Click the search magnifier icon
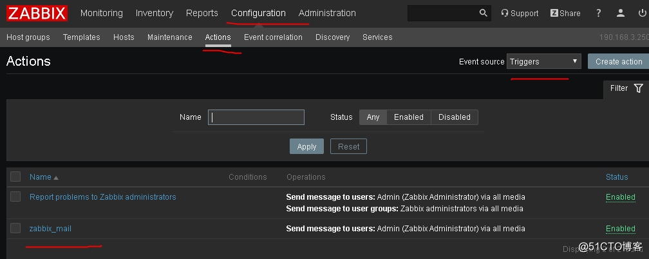Screen dimensions: 649x259 coord(483,14)
